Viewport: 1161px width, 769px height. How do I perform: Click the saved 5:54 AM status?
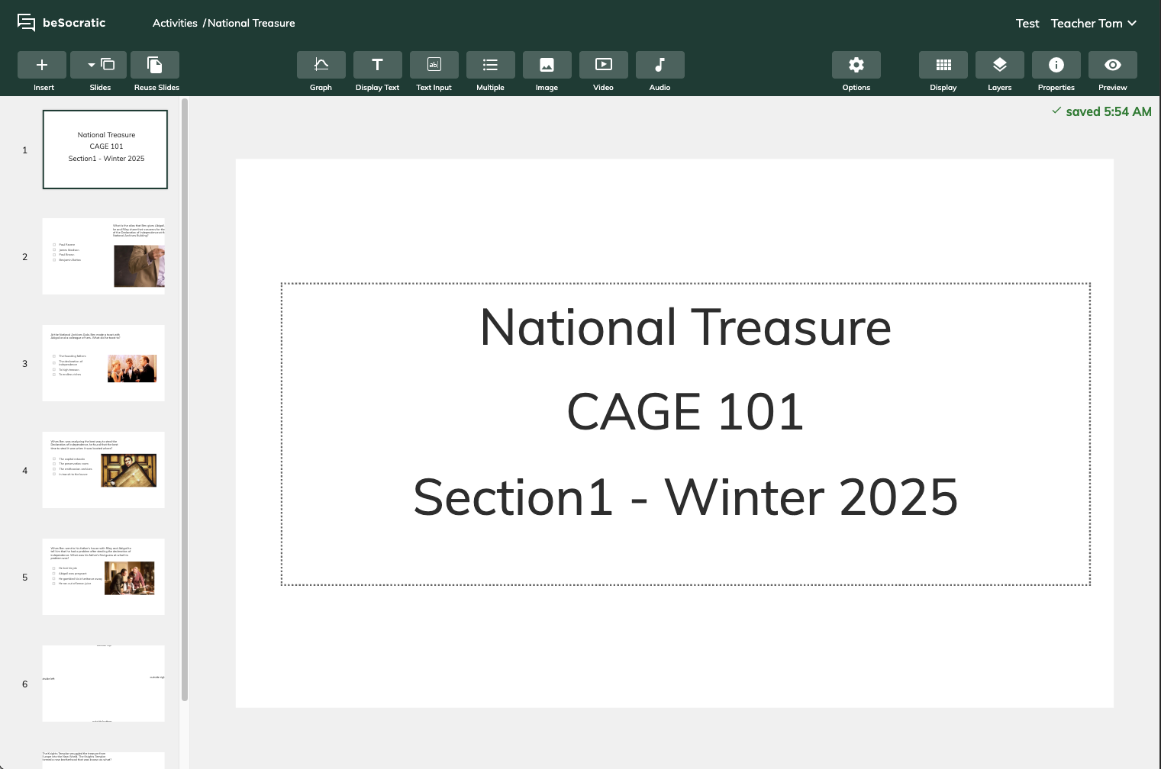click(x=1101, y=111)
